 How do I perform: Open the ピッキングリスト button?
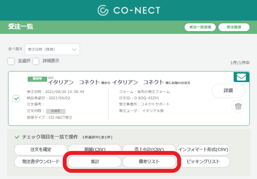(x=204, y=162)
